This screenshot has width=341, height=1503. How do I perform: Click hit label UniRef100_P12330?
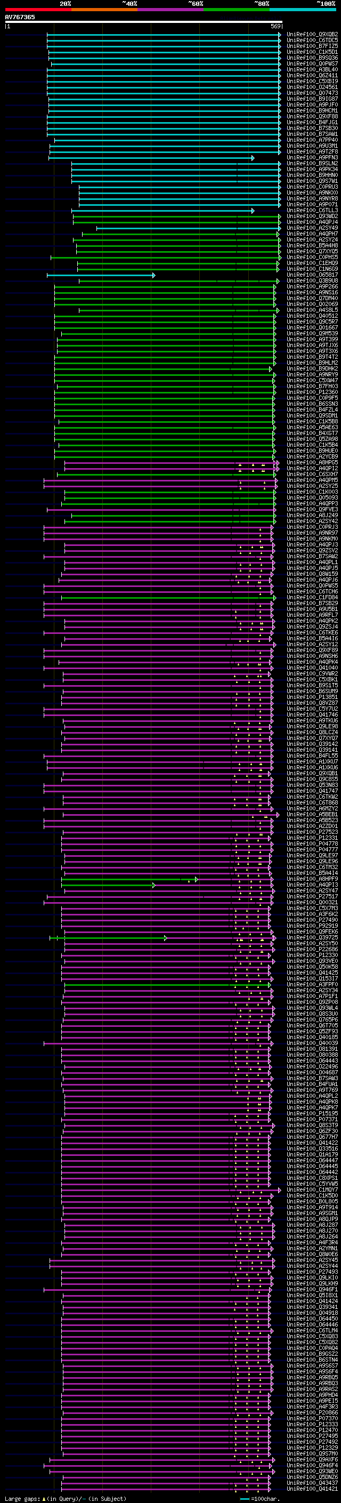tap(312, 955)
